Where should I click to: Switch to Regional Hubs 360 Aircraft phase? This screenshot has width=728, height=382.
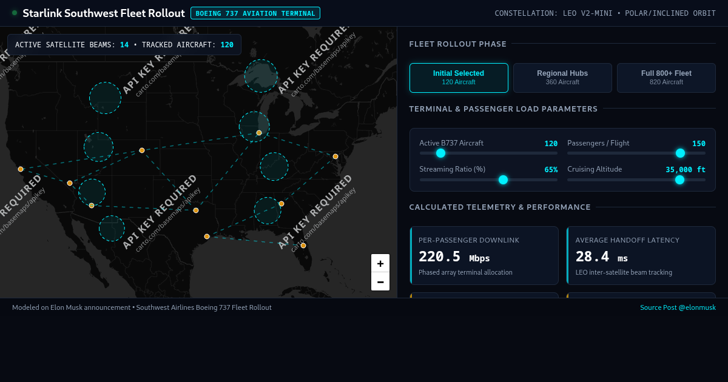pos(562,78)
